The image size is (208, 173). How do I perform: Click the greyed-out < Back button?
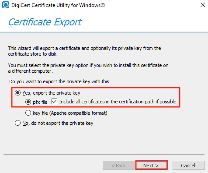click(118, 166)
